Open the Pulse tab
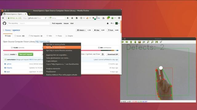This screenshot has height=110, width=197. click(x=59, y=36)
